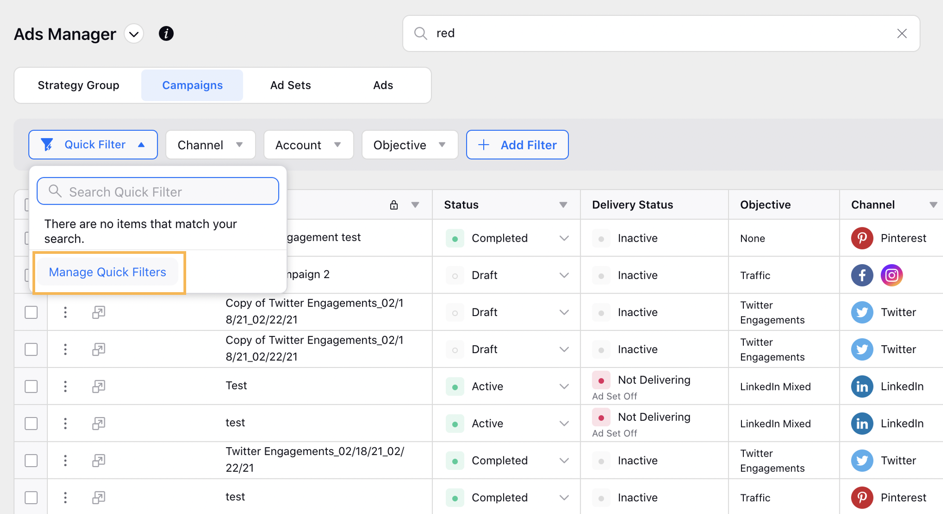
Task: Click 'Ad Set Off' text in 'Test' row
Action: coord(614,396)
